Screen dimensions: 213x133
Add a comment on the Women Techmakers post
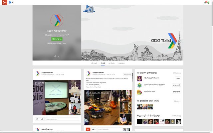110,129
